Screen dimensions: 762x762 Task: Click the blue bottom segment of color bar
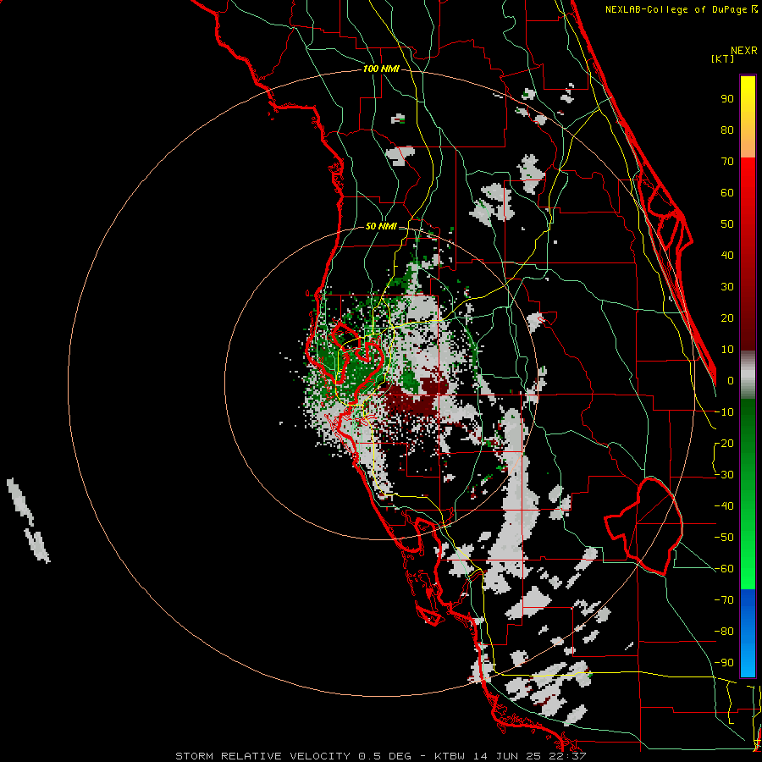pos(748,633)
